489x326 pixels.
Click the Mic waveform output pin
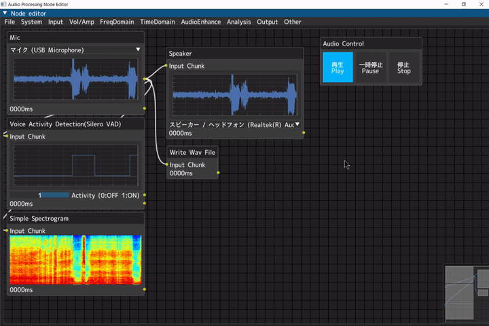(145, 79)
